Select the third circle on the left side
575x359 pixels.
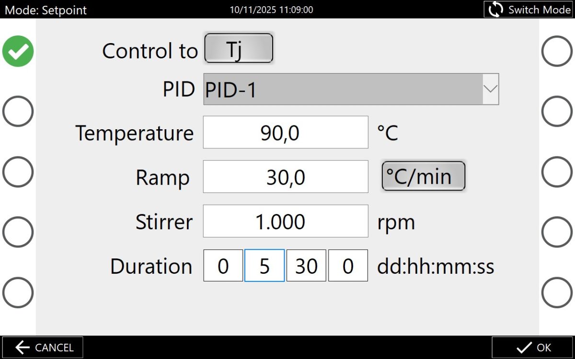(18, 171)
